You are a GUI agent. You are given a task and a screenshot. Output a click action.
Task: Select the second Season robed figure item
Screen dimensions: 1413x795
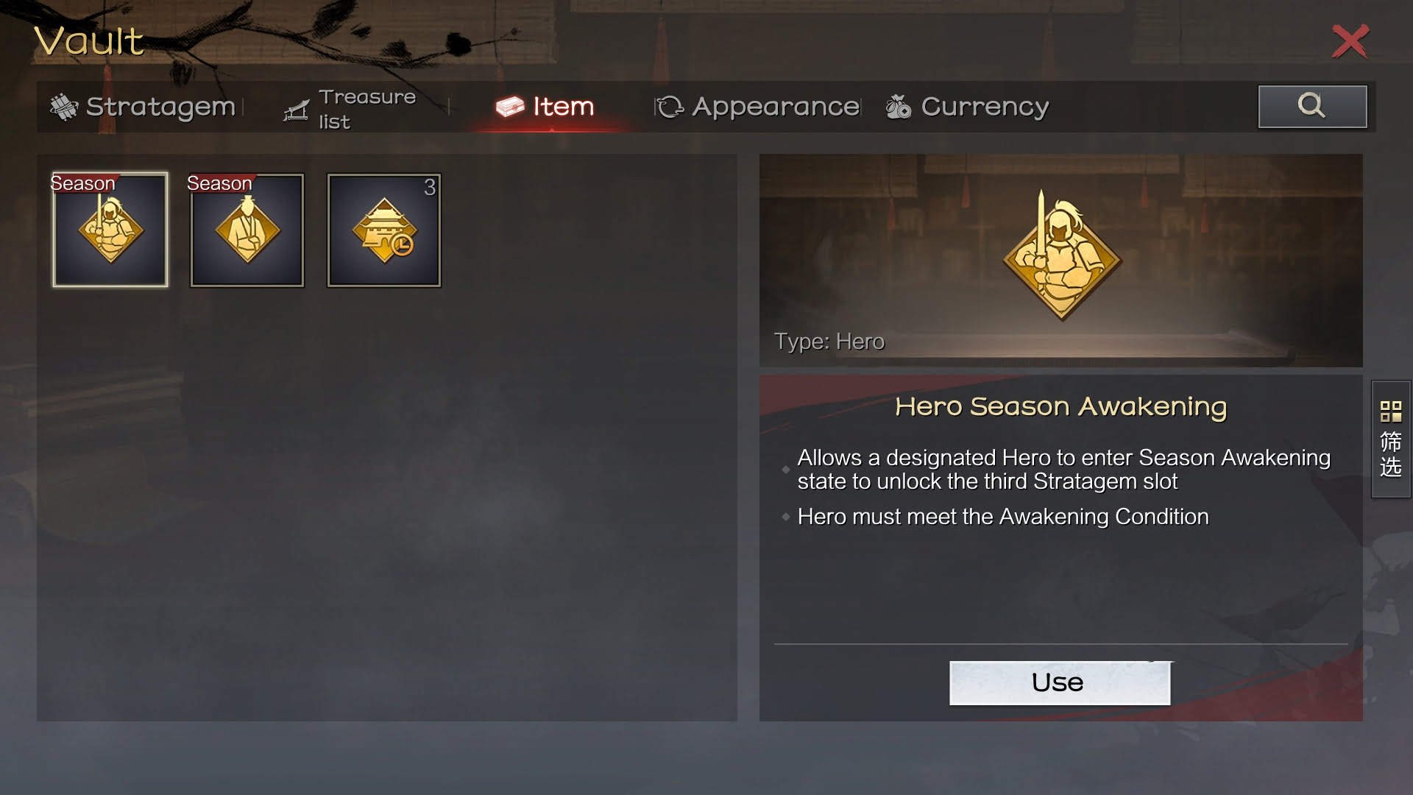(247, 230)
